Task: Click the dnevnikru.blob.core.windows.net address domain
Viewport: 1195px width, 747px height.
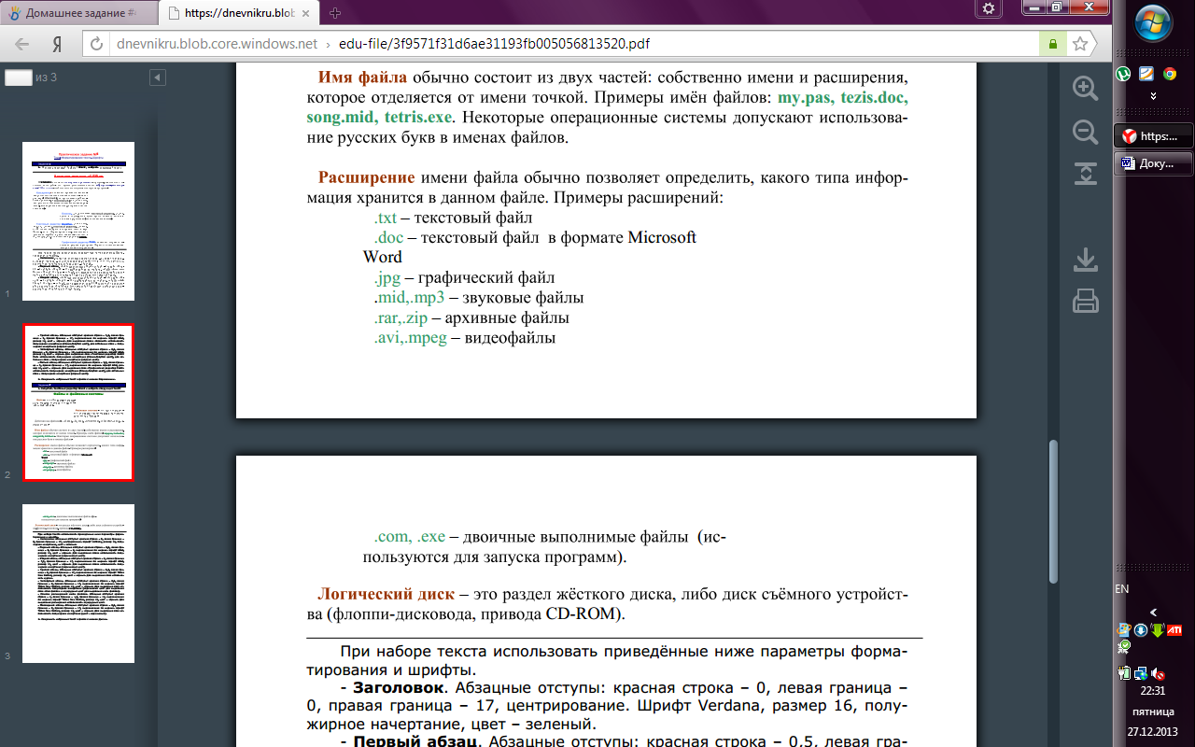Action: 216,44
